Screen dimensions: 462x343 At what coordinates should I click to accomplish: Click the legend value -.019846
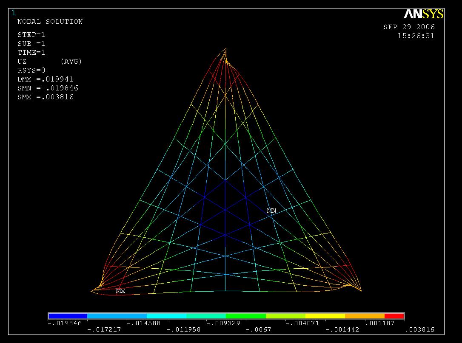coord(65,323)
